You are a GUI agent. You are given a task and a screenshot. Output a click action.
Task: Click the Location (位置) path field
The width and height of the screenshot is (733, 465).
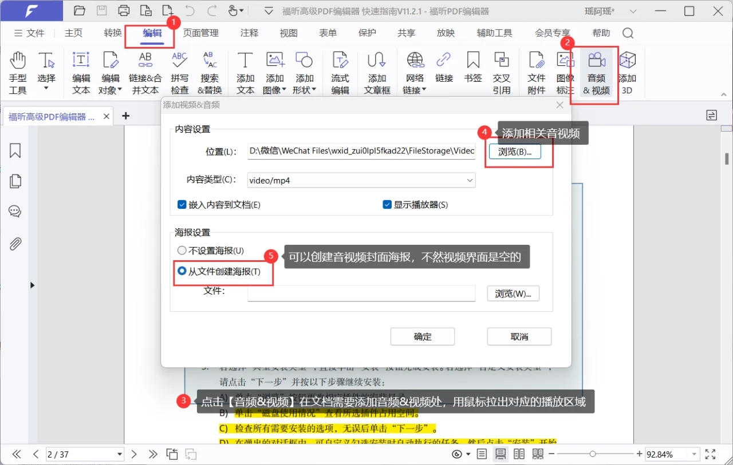[x=361, y=151]
